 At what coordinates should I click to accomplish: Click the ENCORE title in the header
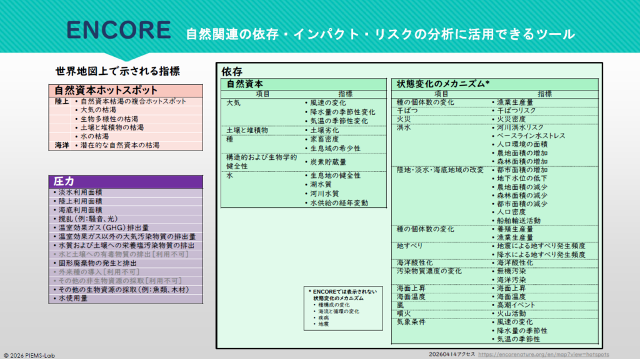pos(118,29)
